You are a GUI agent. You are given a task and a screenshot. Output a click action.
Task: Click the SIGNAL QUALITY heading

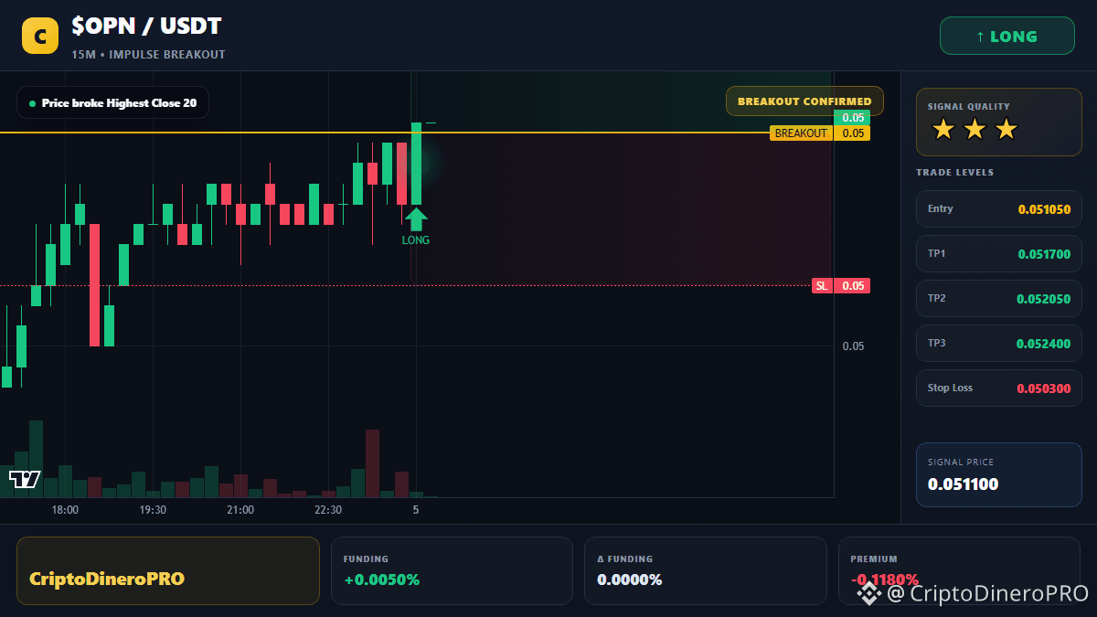point(969,107)
